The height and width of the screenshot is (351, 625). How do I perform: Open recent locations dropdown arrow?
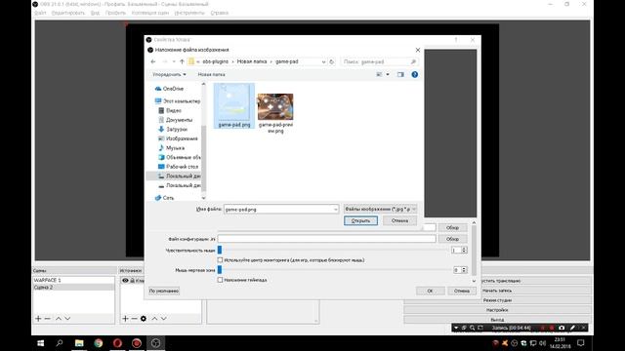tap(174, 61)
